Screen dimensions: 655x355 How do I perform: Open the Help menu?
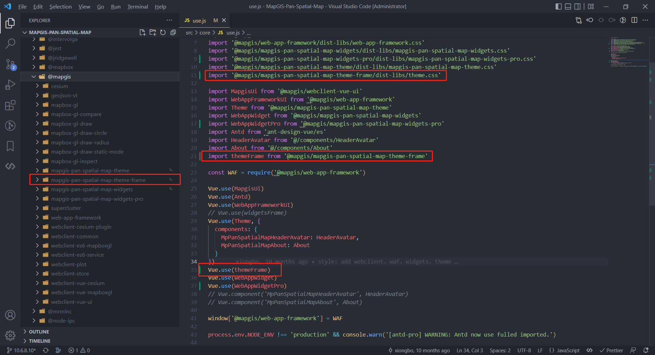click(160, 6)
